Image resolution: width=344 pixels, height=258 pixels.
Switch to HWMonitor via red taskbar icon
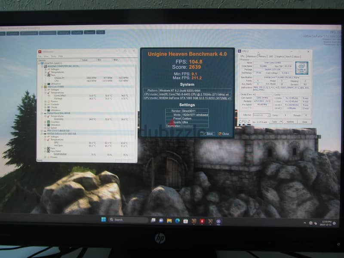202,221
